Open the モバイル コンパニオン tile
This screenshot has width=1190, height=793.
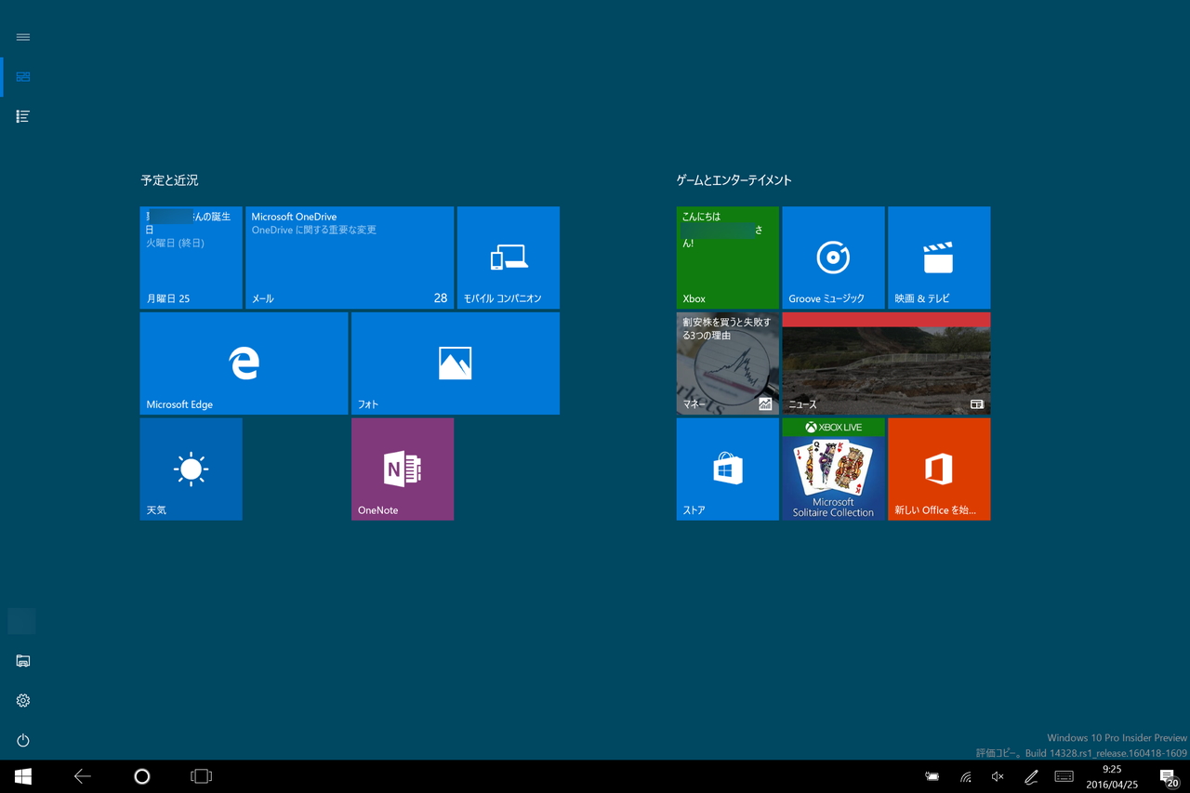click(x=508, y=258)
